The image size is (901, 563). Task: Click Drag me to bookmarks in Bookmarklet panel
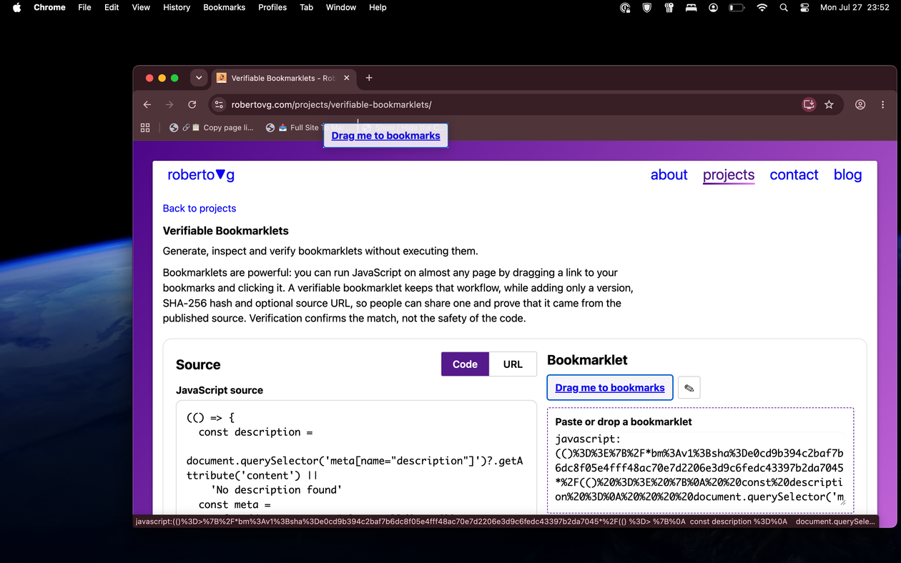pos(610,387)
